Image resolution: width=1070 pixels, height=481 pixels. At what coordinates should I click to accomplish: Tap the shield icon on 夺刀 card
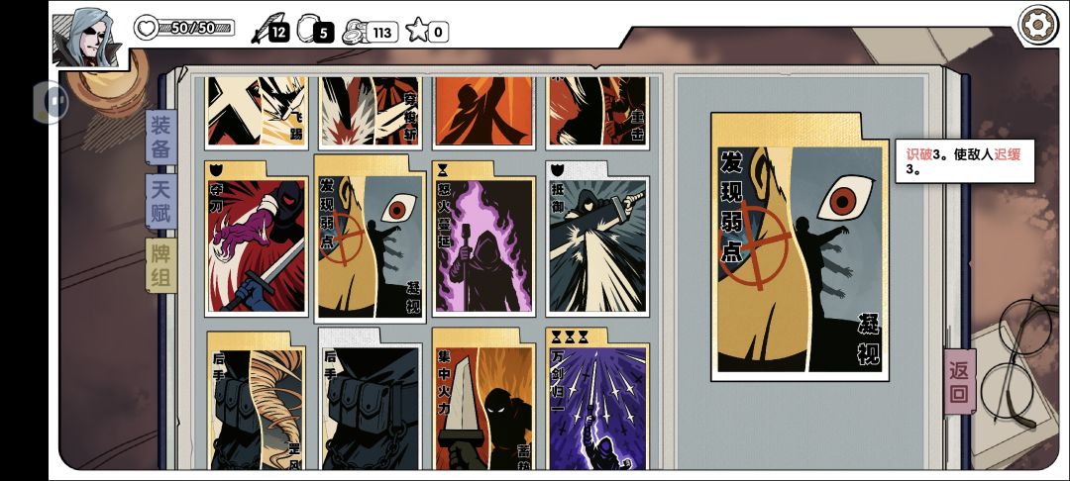(216, 170)
